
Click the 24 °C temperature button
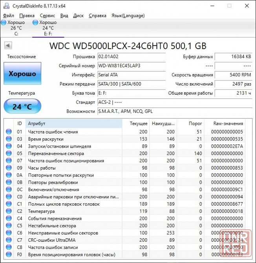[22, 106]
